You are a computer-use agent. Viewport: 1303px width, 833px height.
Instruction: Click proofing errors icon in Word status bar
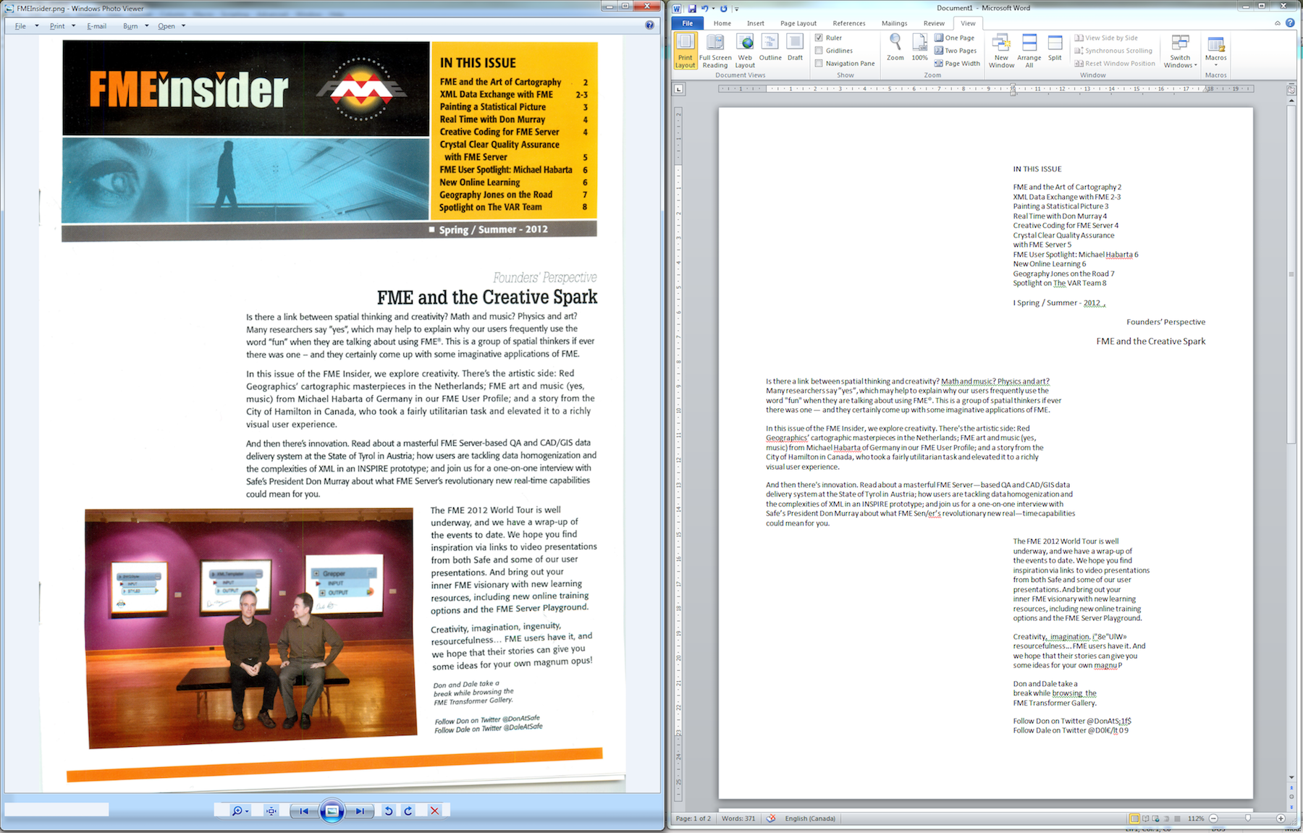point(771,819)
